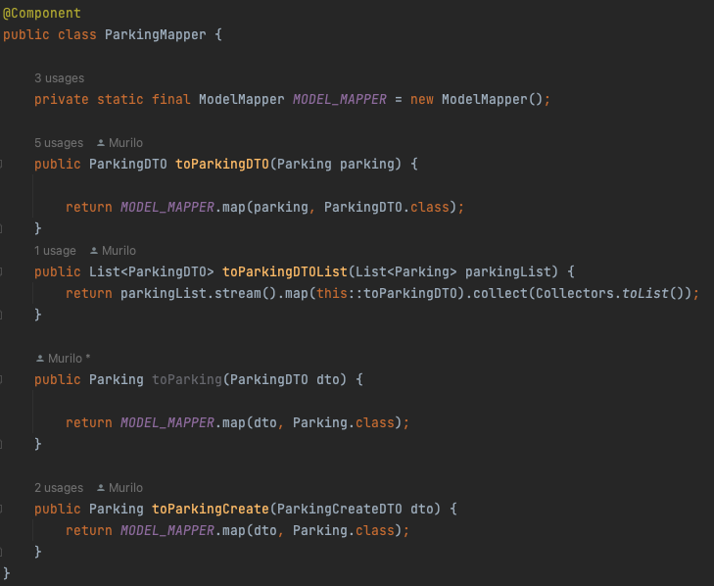
Task: Open the "2 usages" hint for toParkingCreate
Action: (x=59, y=488)
